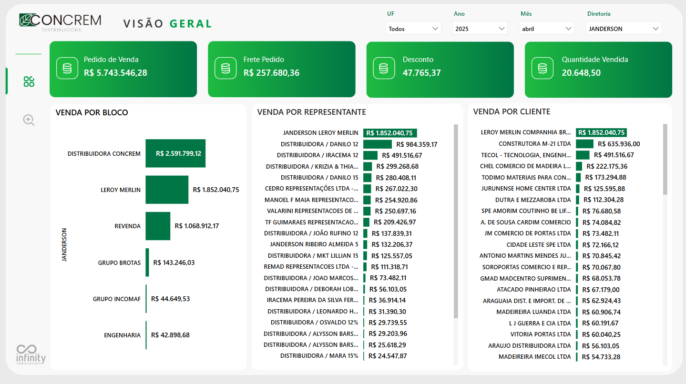The height and width of the screenshot is (384, 686).
Task: Select Valarini Representacoes row
Action: (313, 211)
